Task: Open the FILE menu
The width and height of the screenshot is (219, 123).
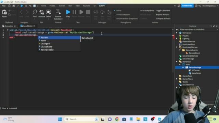Action: 4,6
